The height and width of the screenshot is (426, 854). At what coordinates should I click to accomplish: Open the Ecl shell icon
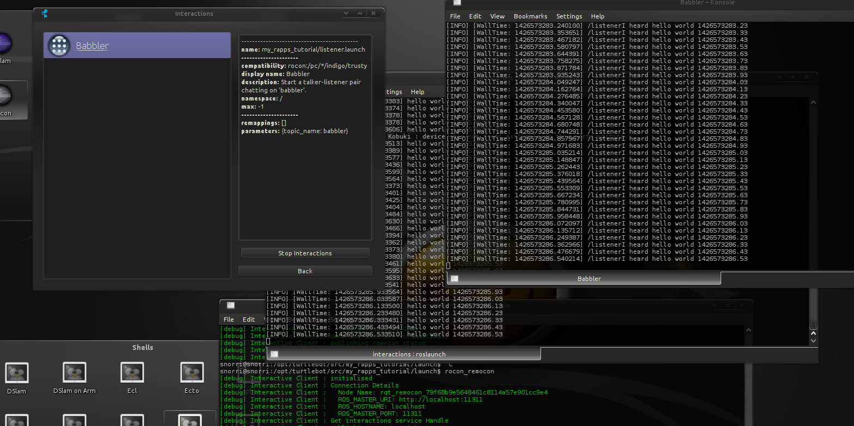pyautogui.click(x=132, y=373)
